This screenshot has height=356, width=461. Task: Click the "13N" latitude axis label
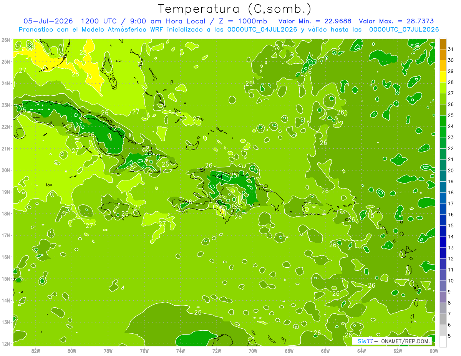(5, 322)
